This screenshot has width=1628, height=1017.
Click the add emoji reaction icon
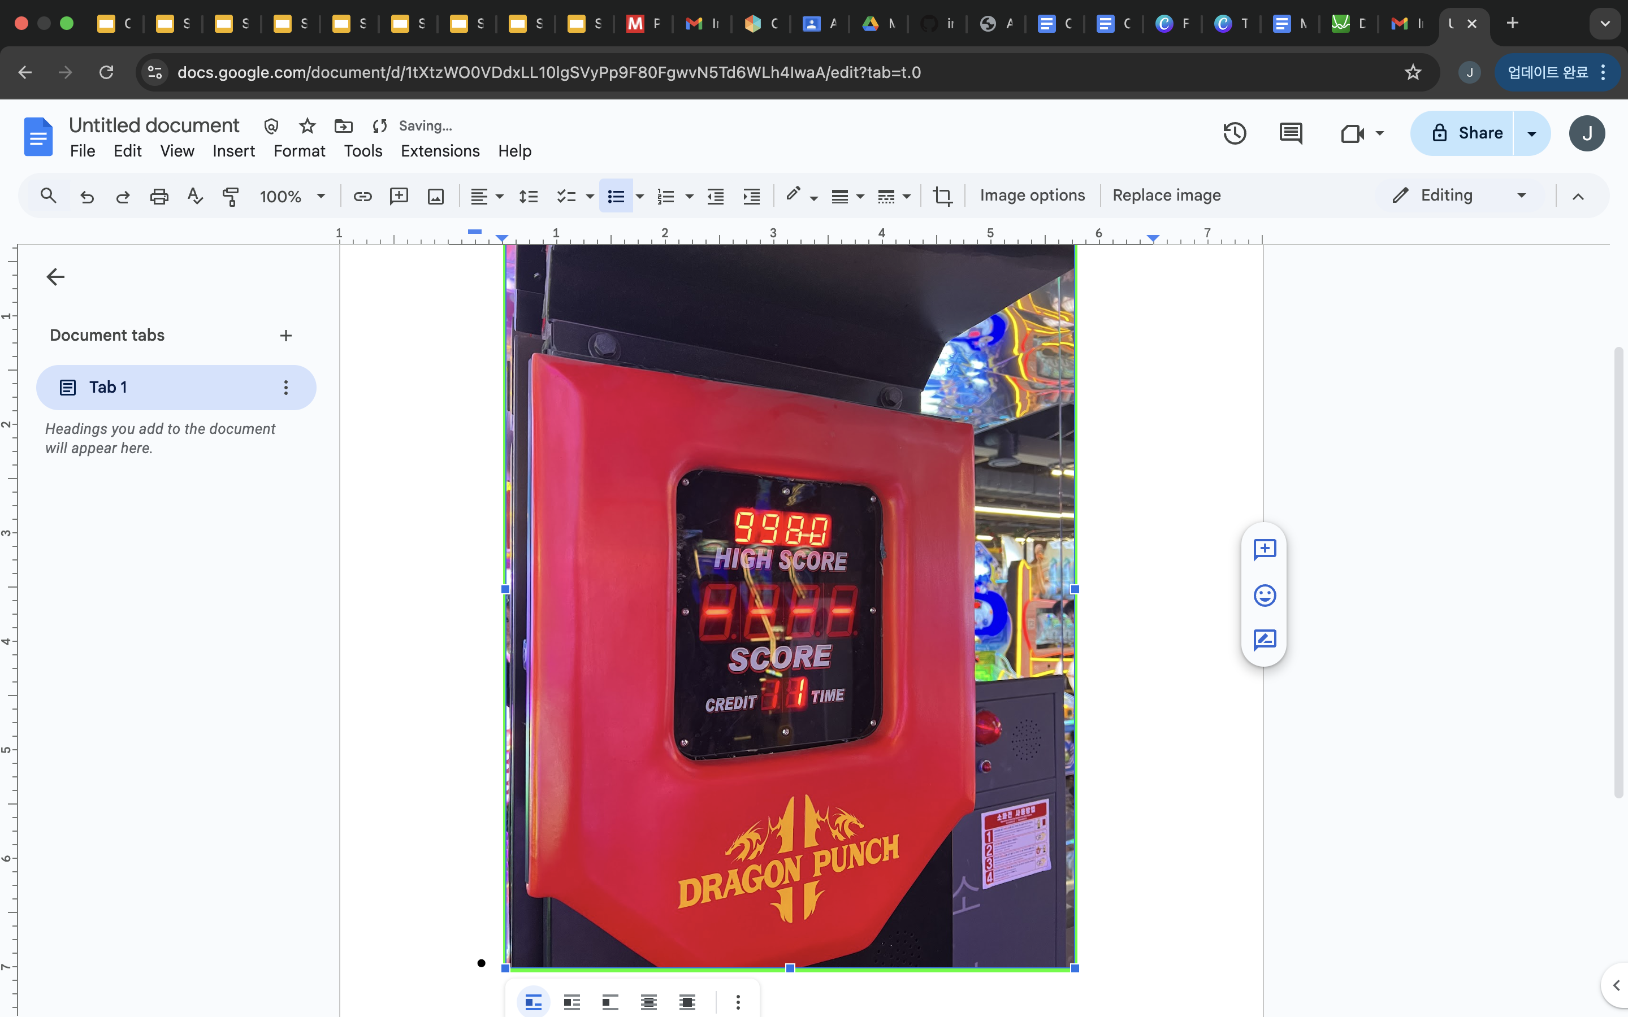1265,594
